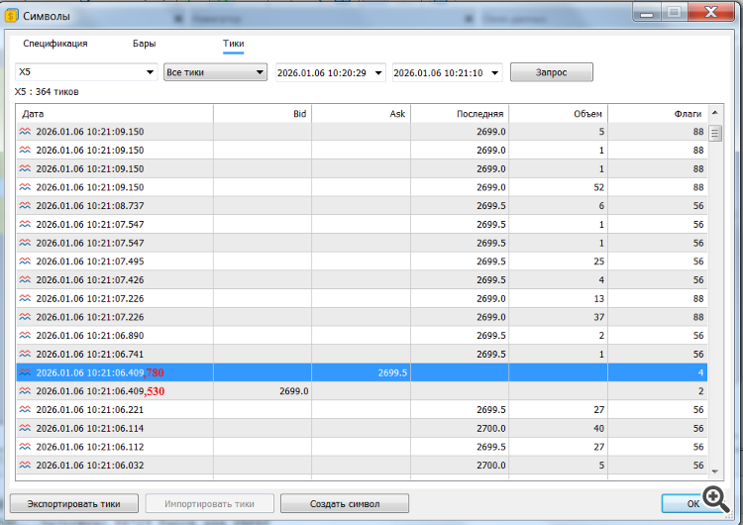Select the date text 2026.01.06 10:21:06.890
The height and width of the screenshot is (525, 743).
click(90, 336)
